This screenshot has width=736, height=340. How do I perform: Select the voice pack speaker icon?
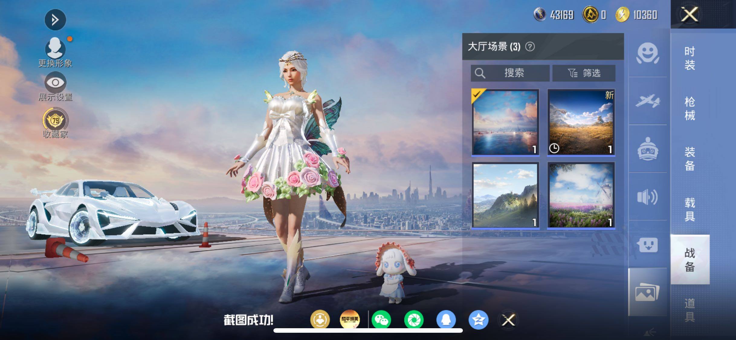tap(647, 197)
